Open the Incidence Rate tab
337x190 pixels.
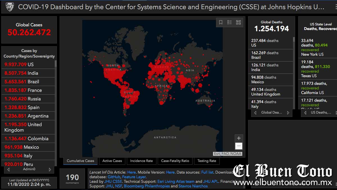coord(141,161)
